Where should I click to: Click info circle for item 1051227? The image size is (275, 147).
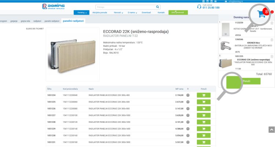[188, 115]
